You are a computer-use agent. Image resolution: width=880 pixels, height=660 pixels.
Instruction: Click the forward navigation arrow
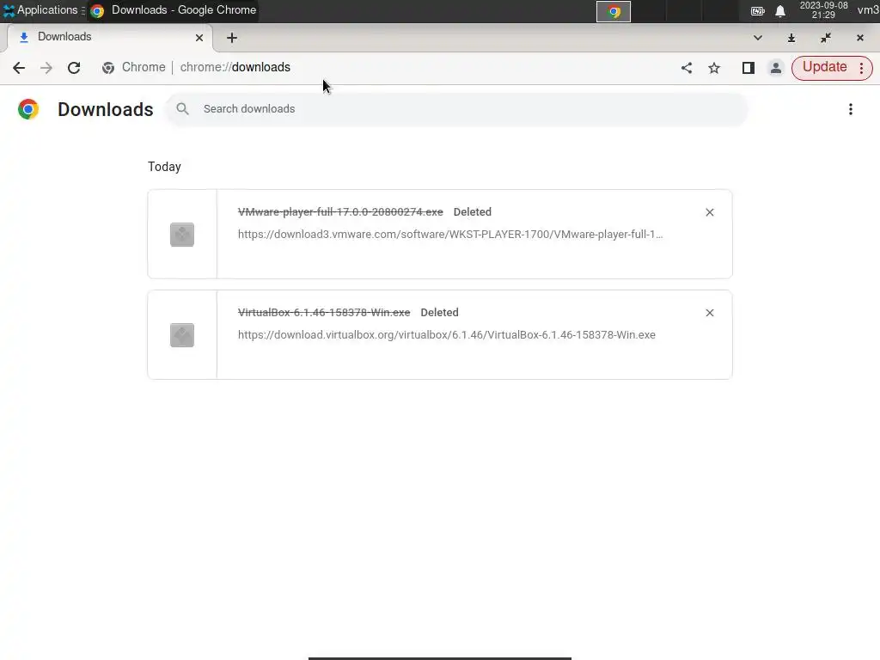(x=46, y=68)
